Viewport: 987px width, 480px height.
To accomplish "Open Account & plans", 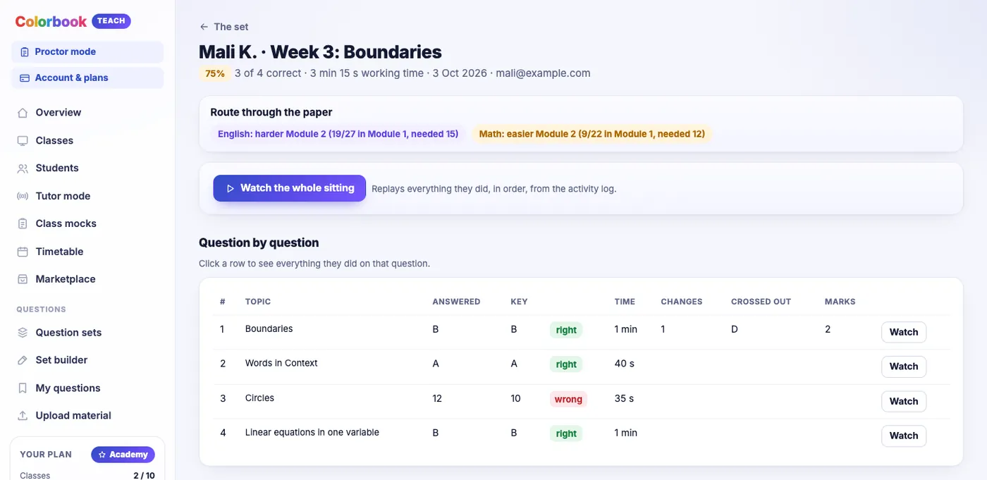I will click(x=87, y=78).
